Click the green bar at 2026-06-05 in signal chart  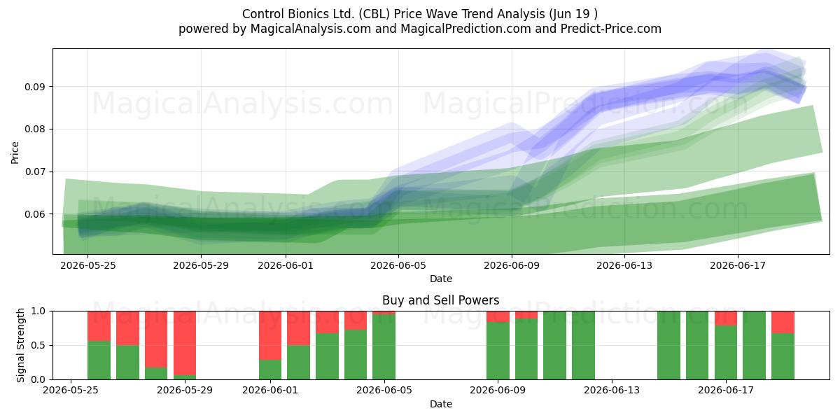pyautogui.click(x=384, y=347)
